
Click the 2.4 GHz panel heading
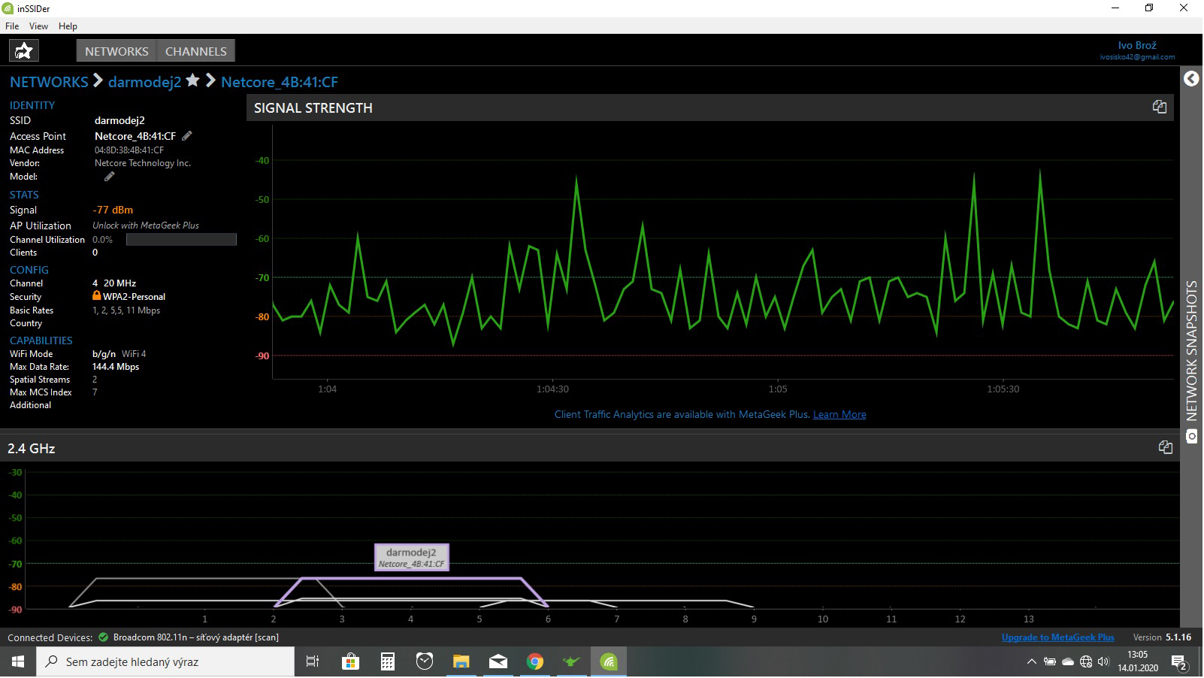[x=32, y=448]
